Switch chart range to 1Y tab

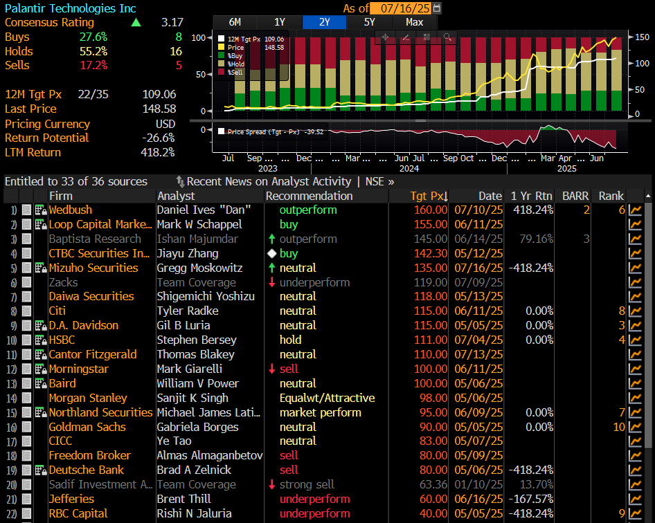pos(280,22)
